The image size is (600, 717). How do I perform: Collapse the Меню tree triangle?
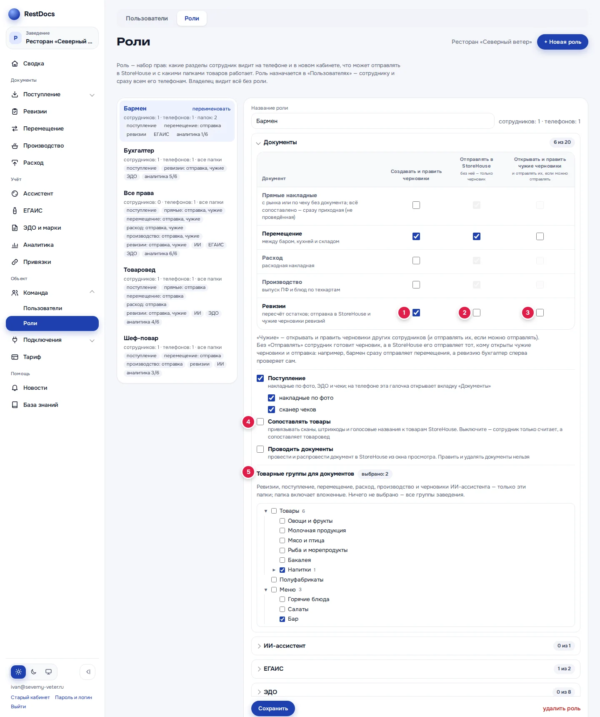click(266, 590)
